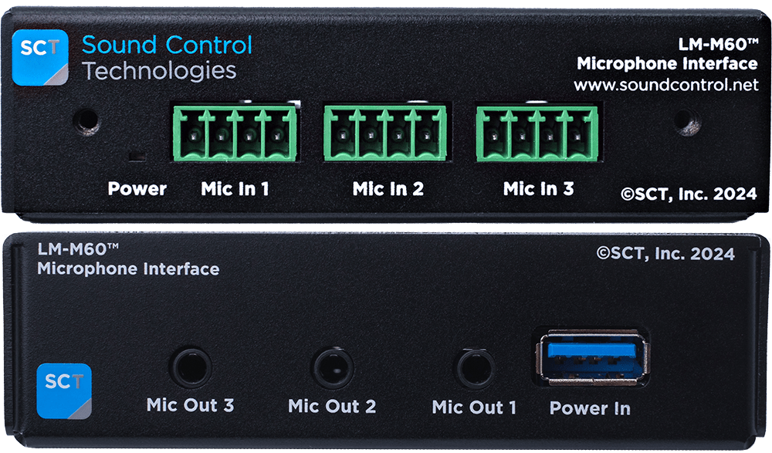
Task: Click the Mic Out 2 audio jack
Action: click(334, 368)
